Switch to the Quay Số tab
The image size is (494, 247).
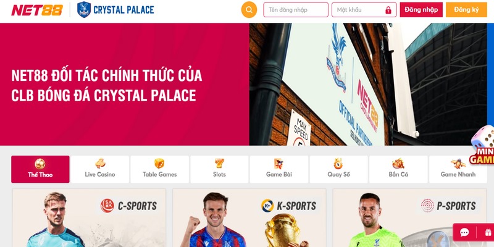pyautogui.click(x=338, y=169)
